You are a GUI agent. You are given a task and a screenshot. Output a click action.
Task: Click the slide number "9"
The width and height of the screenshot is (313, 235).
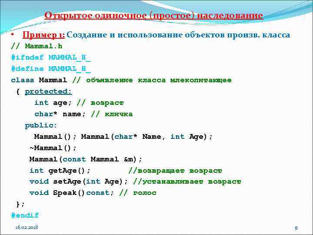coord(296,228)
